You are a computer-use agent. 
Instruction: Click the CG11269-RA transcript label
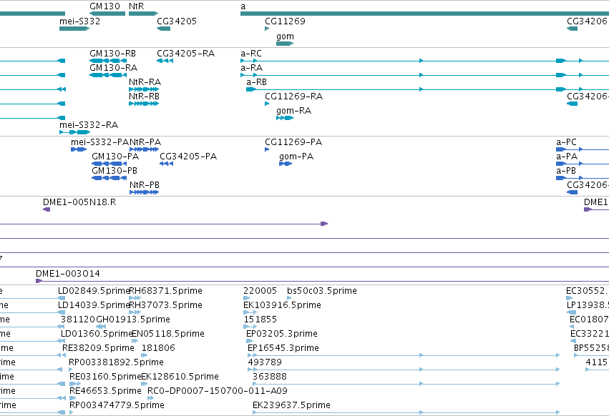tap(294, 96)
